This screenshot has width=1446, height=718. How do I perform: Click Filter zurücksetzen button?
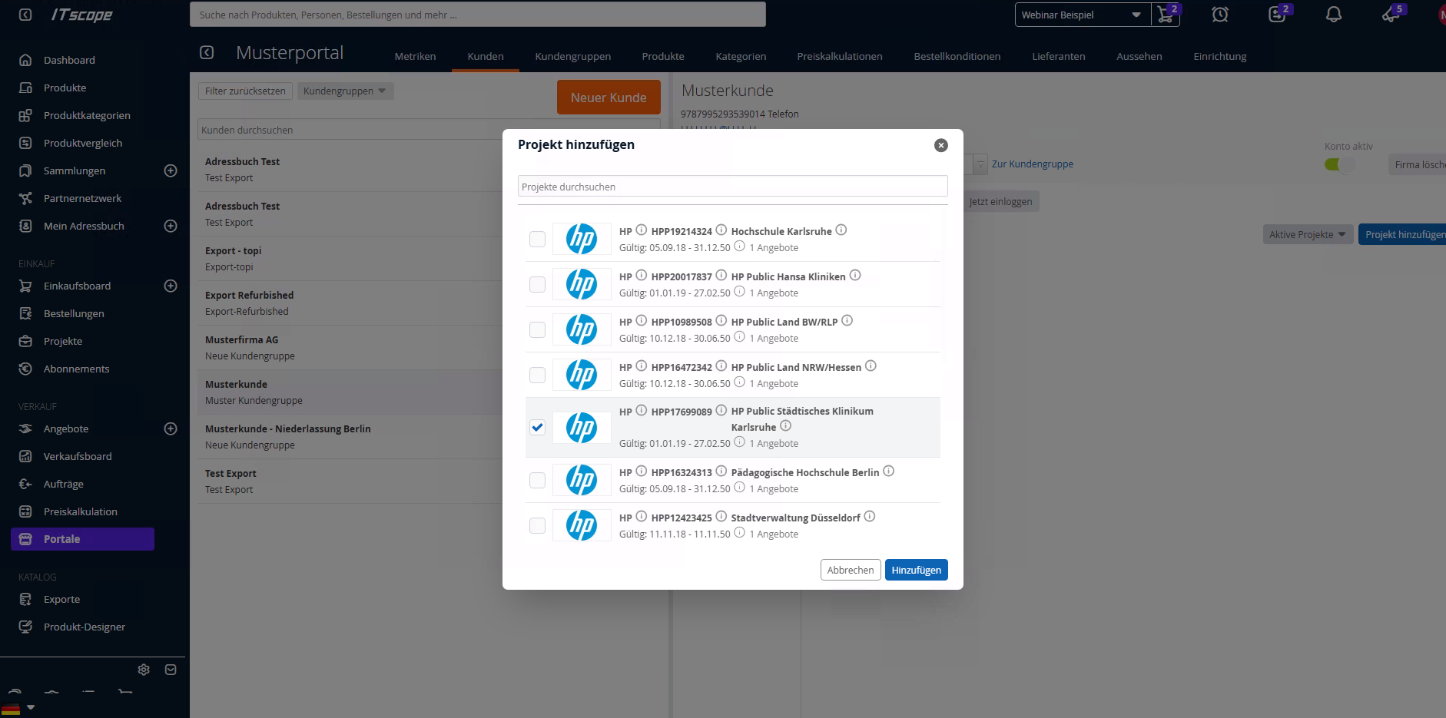pos(245,91)
